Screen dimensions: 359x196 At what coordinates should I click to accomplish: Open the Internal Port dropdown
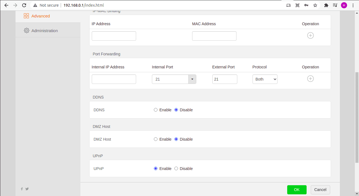click(x=192, y=79)
